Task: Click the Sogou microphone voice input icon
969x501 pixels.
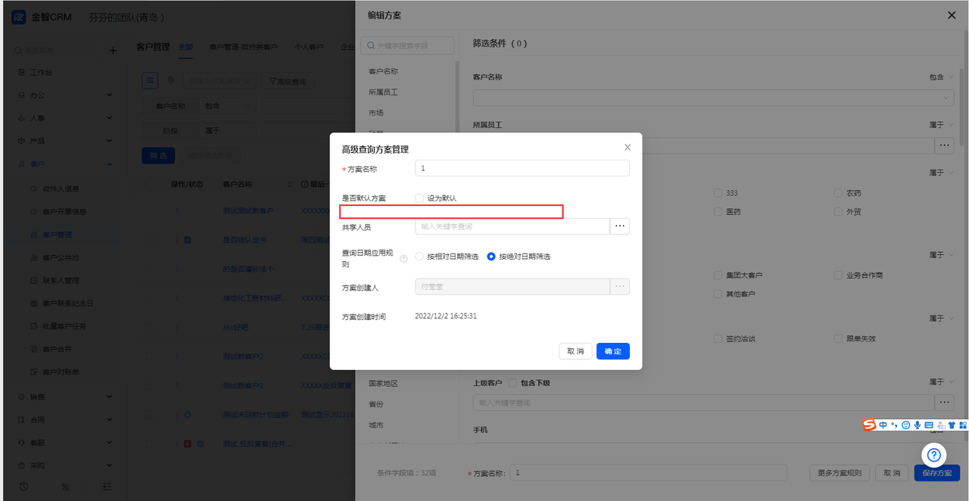Action: [x=917, y=425]
